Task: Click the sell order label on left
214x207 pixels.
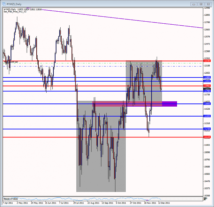Action: click(11, 62)
